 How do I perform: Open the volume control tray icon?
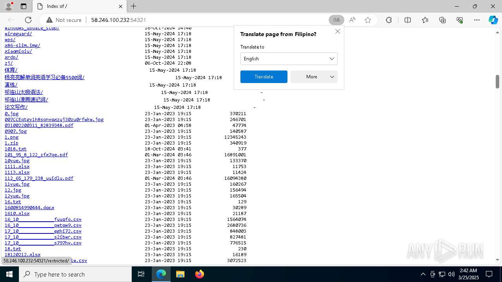[x=451, y=274]
